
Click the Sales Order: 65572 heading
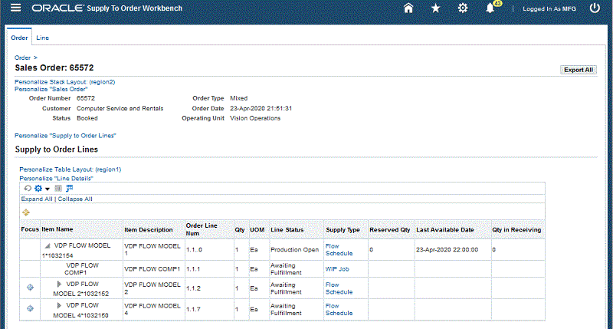pyautogui.click(x=54, y=67)
